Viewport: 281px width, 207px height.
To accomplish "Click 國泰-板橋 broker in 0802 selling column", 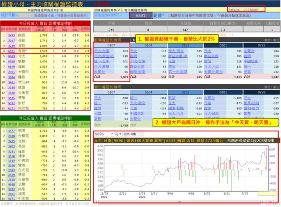I will 176,108.
